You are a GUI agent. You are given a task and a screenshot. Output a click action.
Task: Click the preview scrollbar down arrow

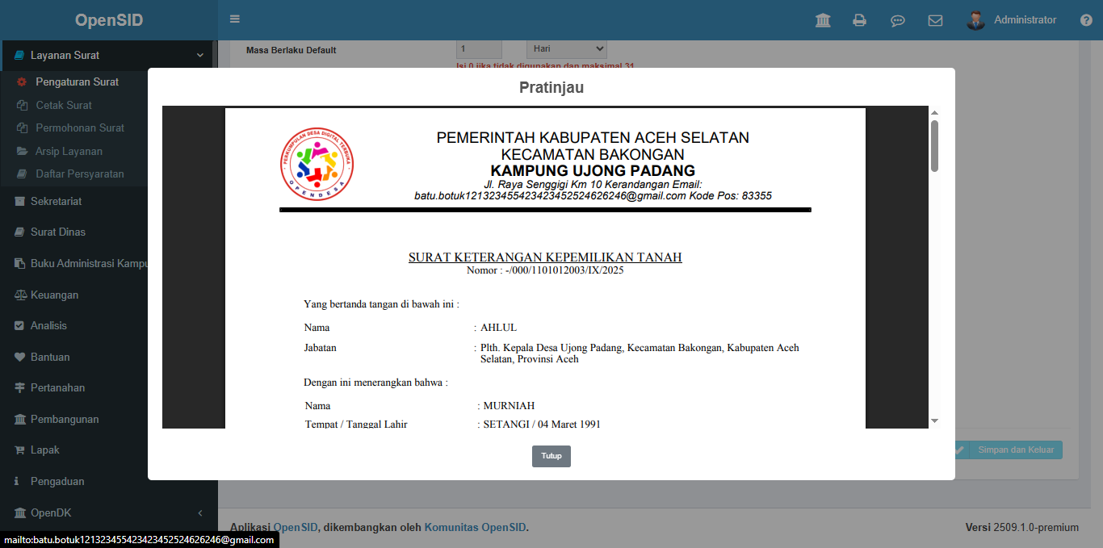click(934, 420)
